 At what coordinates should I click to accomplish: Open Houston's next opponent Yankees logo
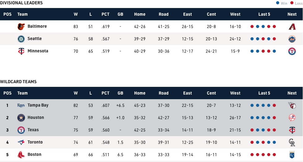point(292,118)
